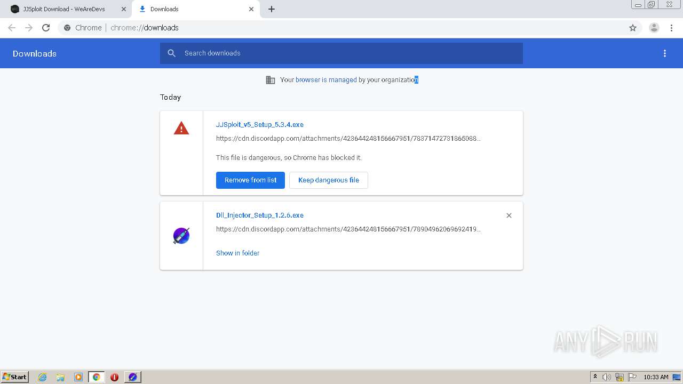Click the volume speaker tray icon

(x=607, y=377)
